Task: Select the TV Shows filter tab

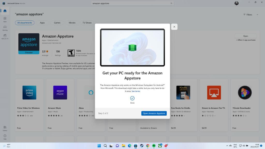Action: pyautogui.click(x=87, y=23)
